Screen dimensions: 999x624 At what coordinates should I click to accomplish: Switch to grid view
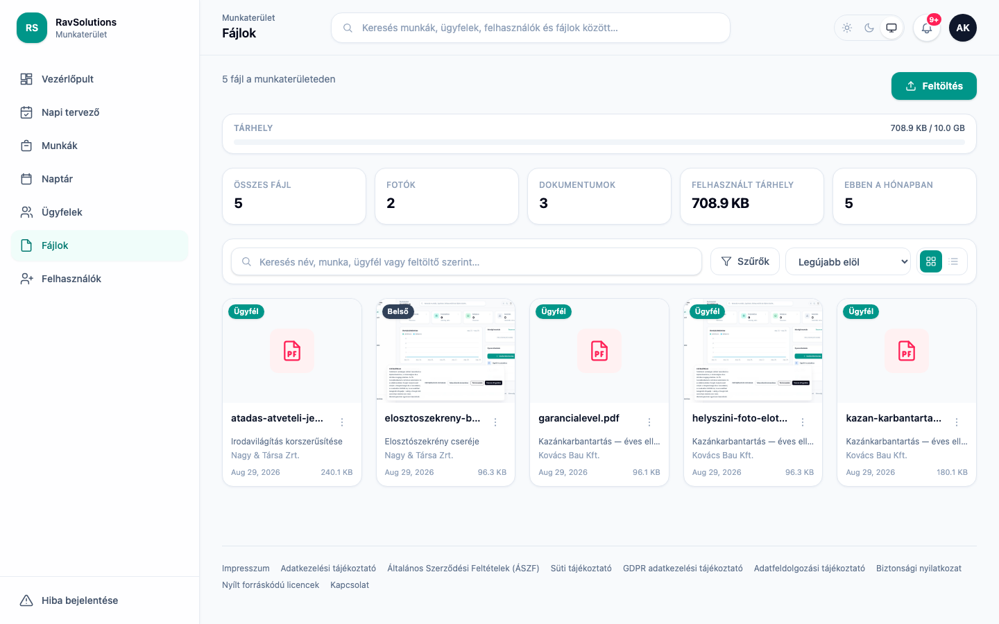[x=931, y=261]
